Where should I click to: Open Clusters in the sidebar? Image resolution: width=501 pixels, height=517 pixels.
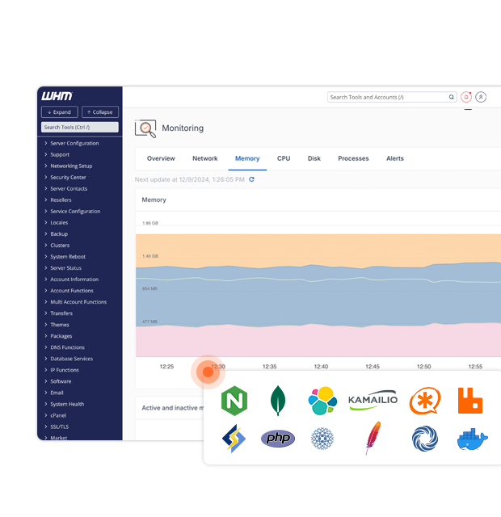click(x=60, y=246)
